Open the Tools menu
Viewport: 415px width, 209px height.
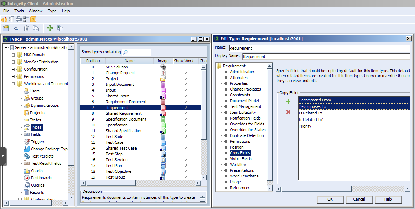tap(19, 11)
